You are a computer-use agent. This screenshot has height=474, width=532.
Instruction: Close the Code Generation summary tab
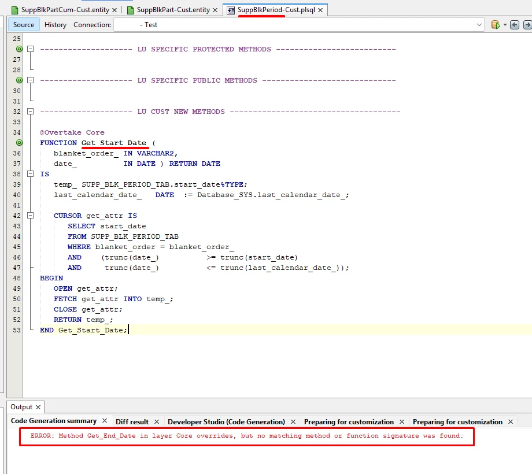(x=105, y=421)
